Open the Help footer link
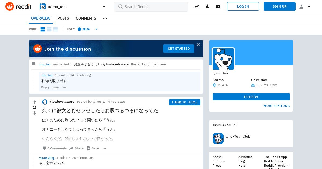The image size is (322, 169). click(x=242, y=166)
